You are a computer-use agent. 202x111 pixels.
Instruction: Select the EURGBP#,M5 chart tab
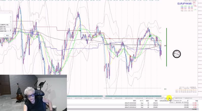click(188, 98)
